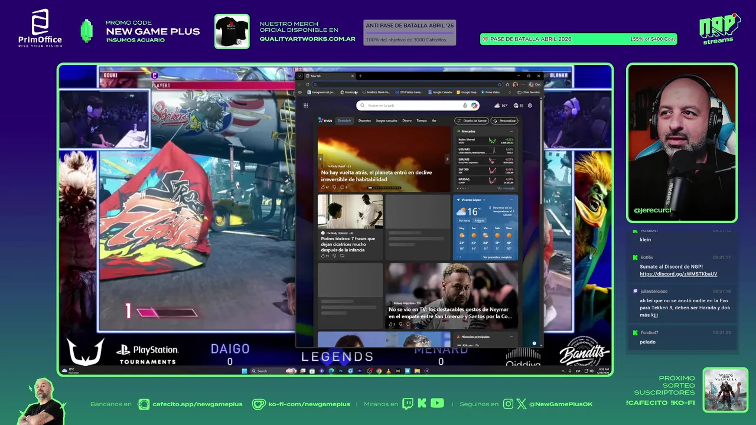
Task: Open VLC cone icon in taskbar
Action: (388, 371)
